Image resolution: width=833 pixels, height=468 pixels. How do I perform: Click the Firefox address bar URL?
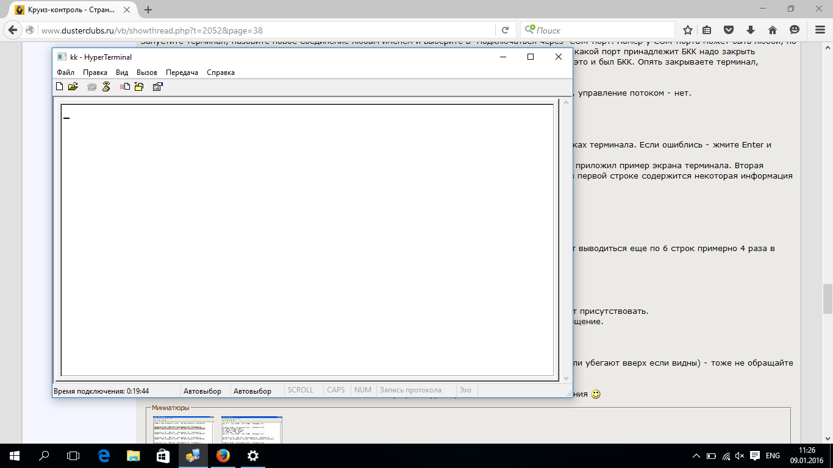click(152, 30)
